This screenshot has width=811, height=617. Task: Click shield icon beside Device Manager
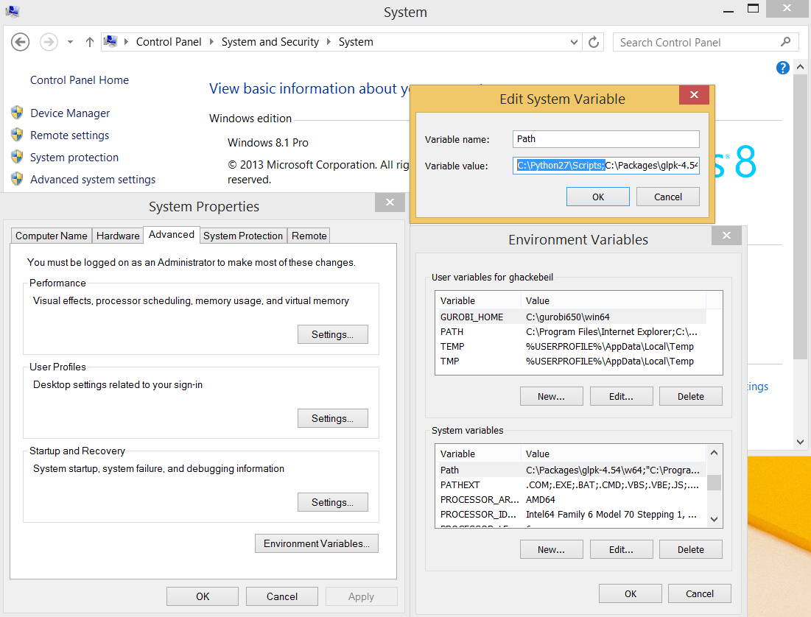(17, 112)
